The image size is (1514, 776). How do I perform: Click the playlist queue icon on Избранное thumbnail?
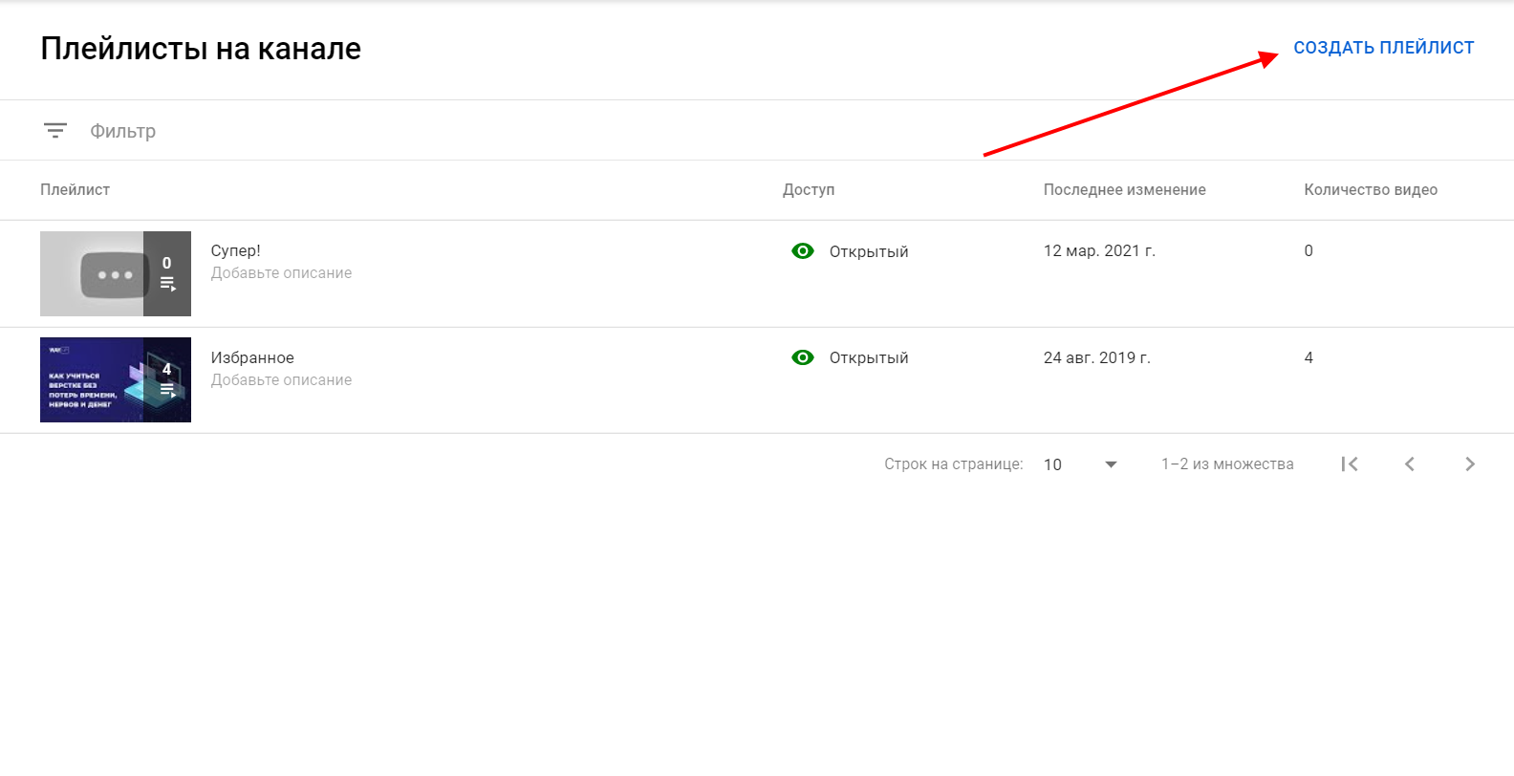click(x=167, y=390)
